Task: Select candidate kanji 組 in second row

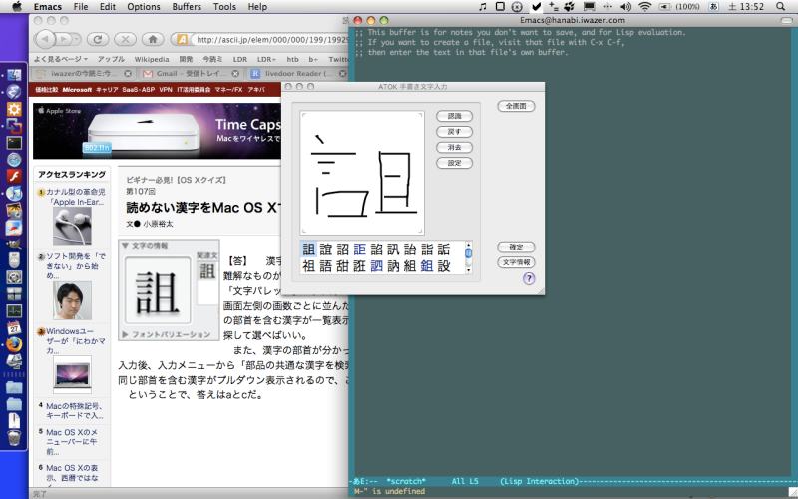Action: pyautogui.click(x=410, y=265)
